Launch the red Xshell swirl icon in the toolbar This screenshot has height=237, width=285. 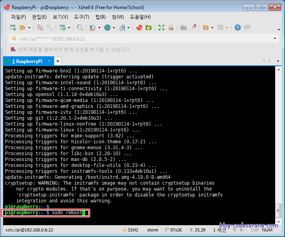(x=139, y=28)
